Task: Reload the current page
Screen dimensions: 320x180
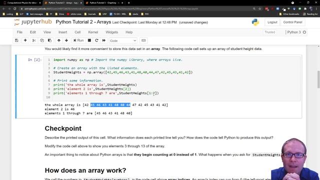Action: (14, 9)
